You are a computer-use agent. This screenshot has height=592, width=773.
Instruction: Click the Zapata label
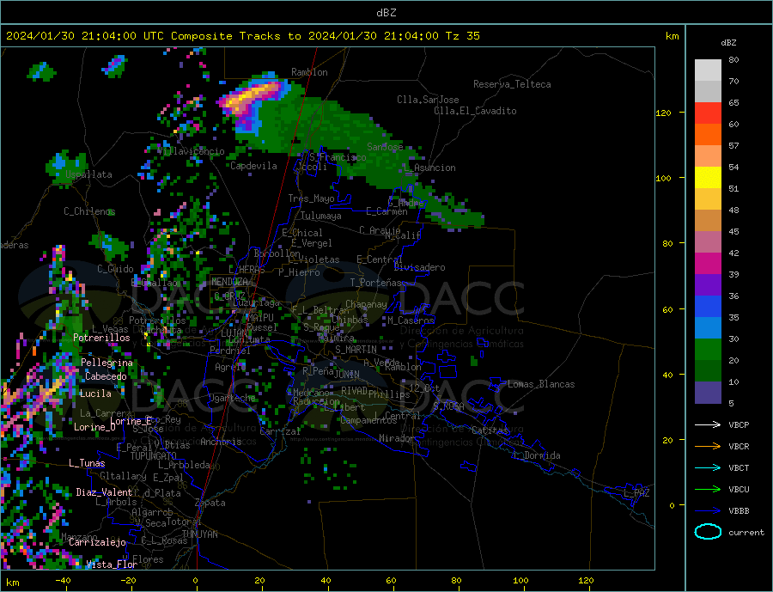210,503
